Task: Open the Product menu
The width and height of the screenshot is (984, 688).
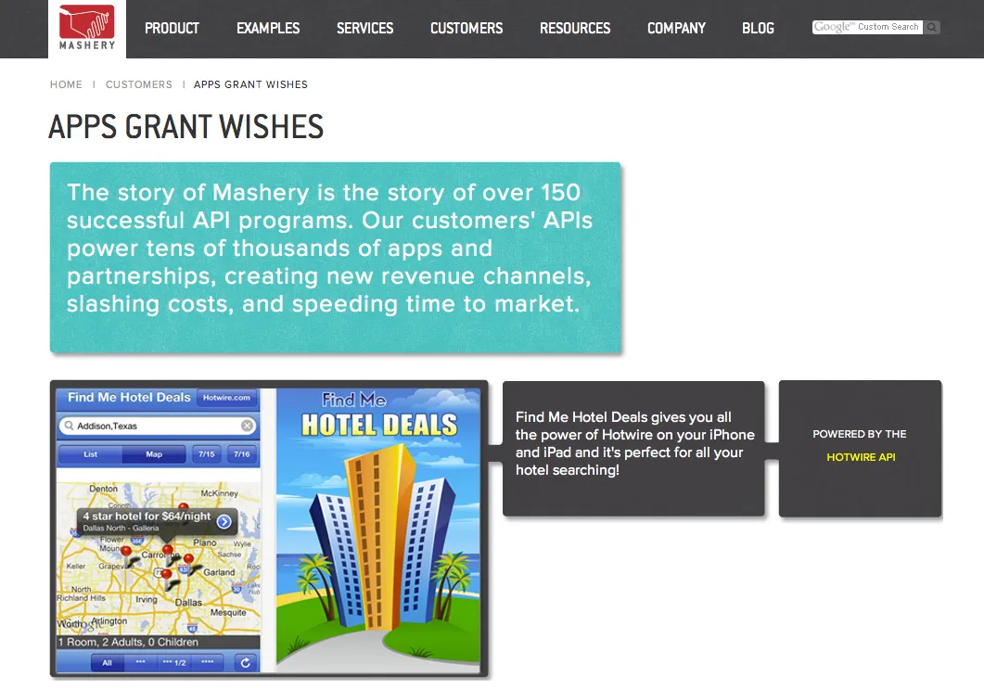Action: [172, 28]
